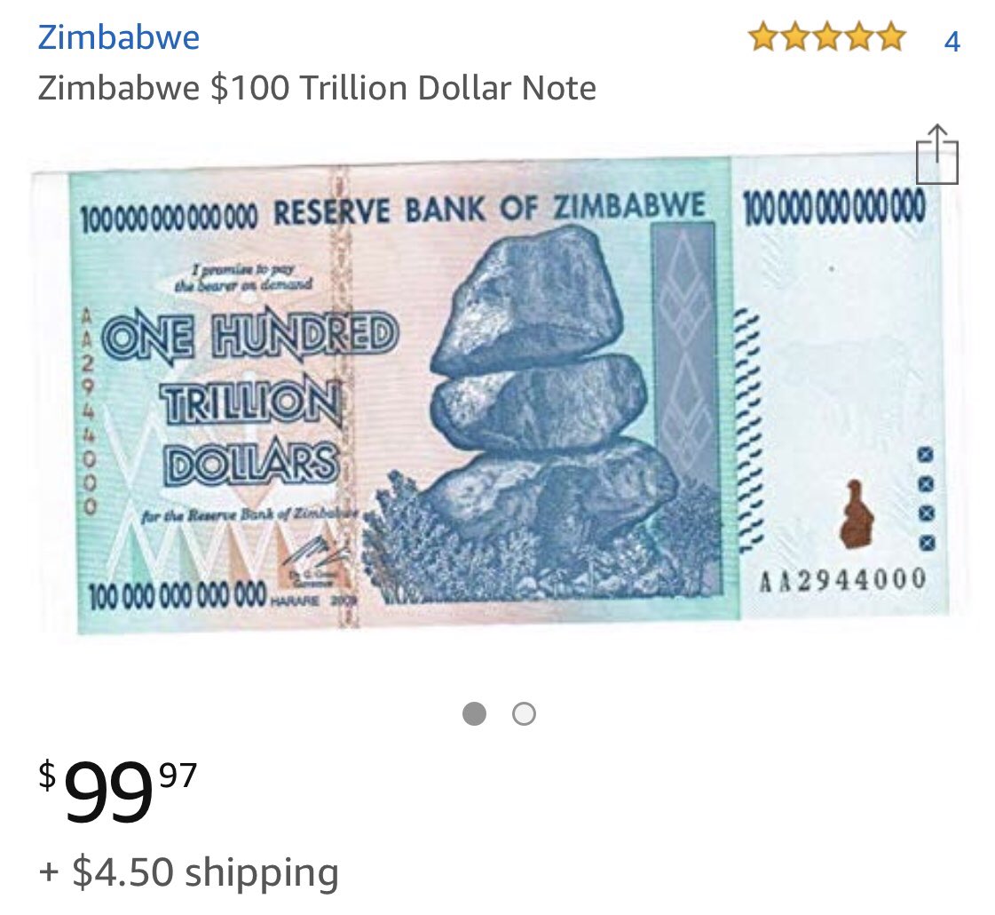Tap the brown Zimbabwe bird emblem on the note
Screen dimensions: 995x915
[857, 513]
